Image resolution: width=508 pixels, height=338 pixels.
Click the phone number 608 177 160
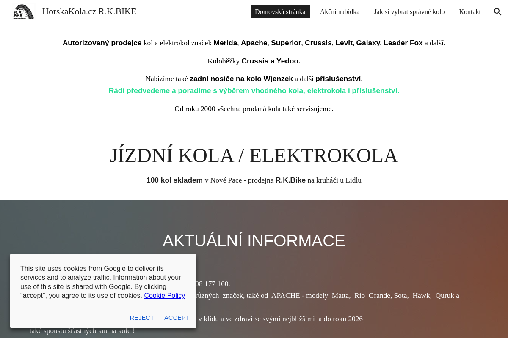click(214, 283)
